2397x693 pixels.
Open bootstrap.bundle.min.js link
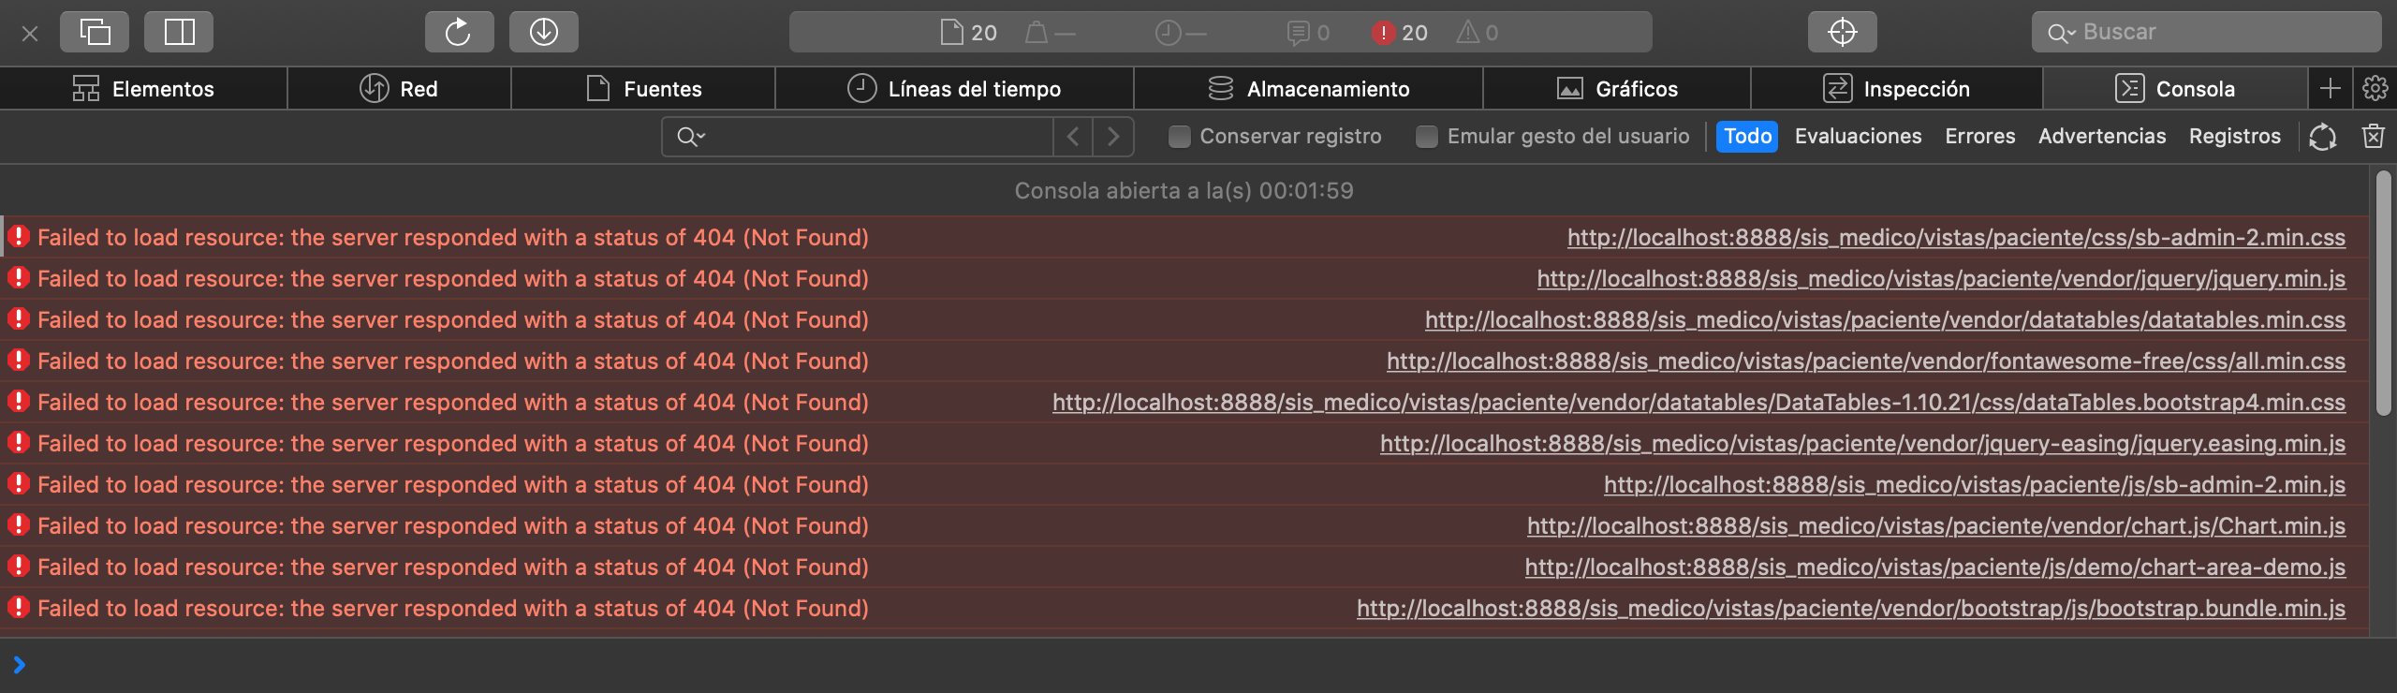(1851, 609)
